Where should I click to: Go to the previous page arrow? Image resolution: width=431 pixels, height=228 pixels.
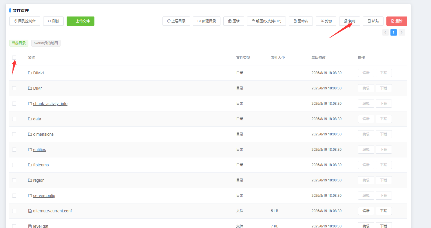(385, 32)
